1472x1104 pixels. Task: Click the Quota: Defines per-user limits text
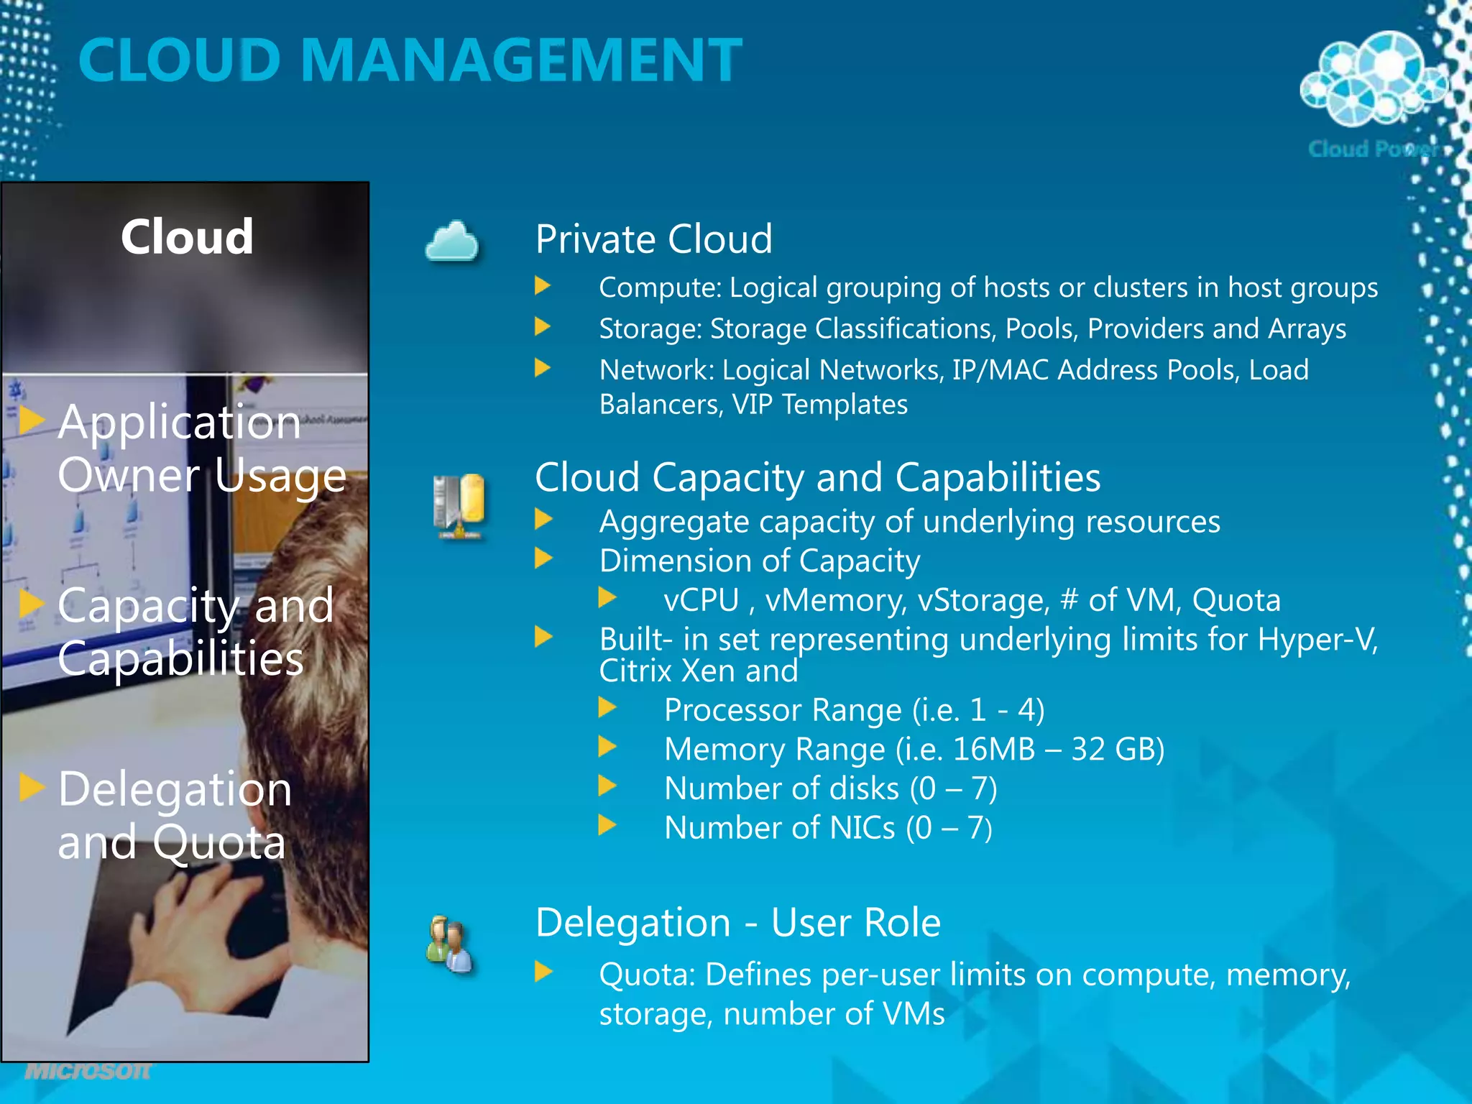[975, 994]
